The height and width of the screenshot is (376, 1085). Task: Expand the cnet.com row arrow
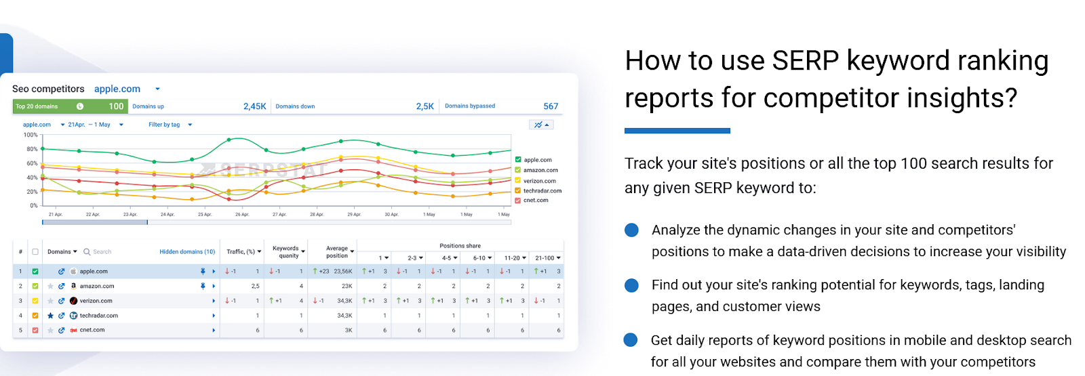click(214, 331)
